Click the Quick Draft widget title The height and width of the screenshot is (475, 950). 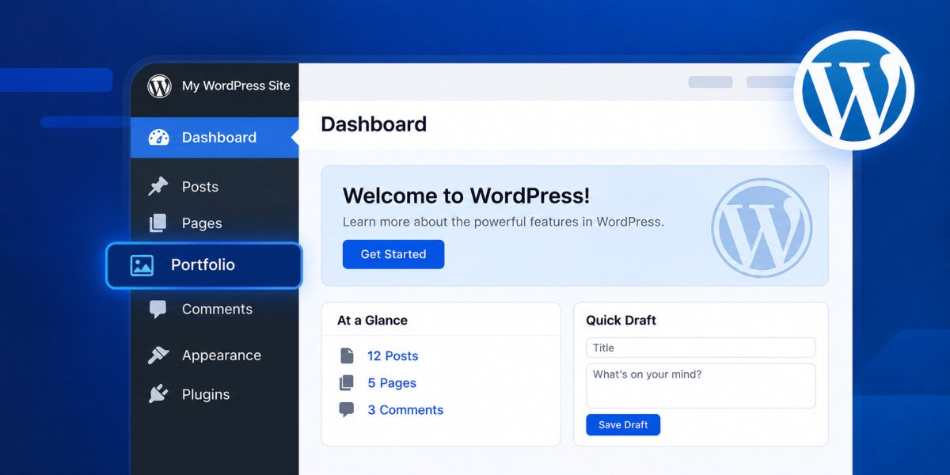coord(621,321)
